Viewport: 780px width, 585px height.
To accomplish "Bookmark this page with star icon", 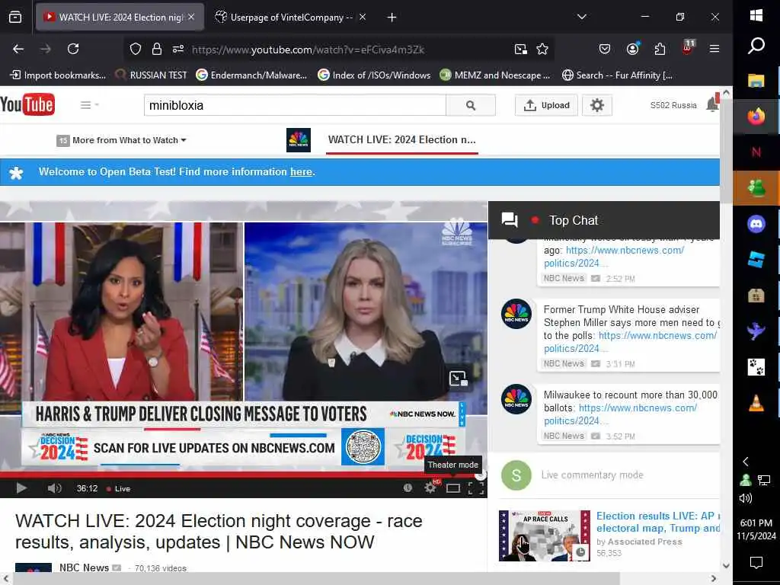I will tap(542, 49).
